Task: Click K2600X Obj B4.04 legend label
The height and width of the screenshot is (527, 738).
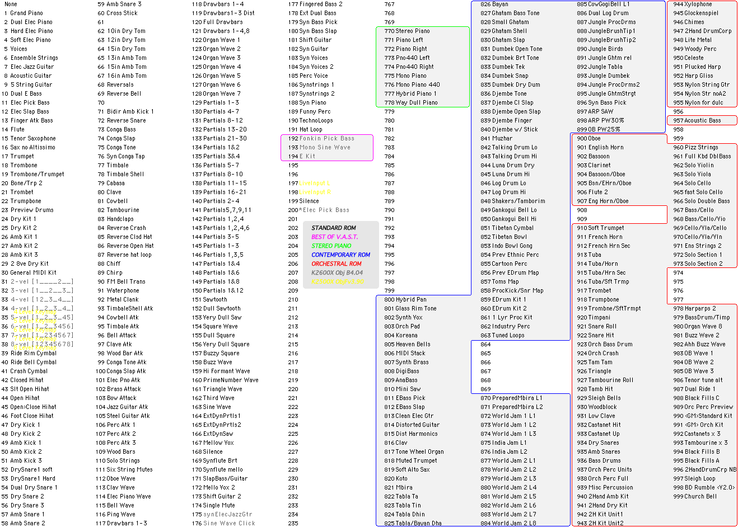Action: click(x=337, y=272)
